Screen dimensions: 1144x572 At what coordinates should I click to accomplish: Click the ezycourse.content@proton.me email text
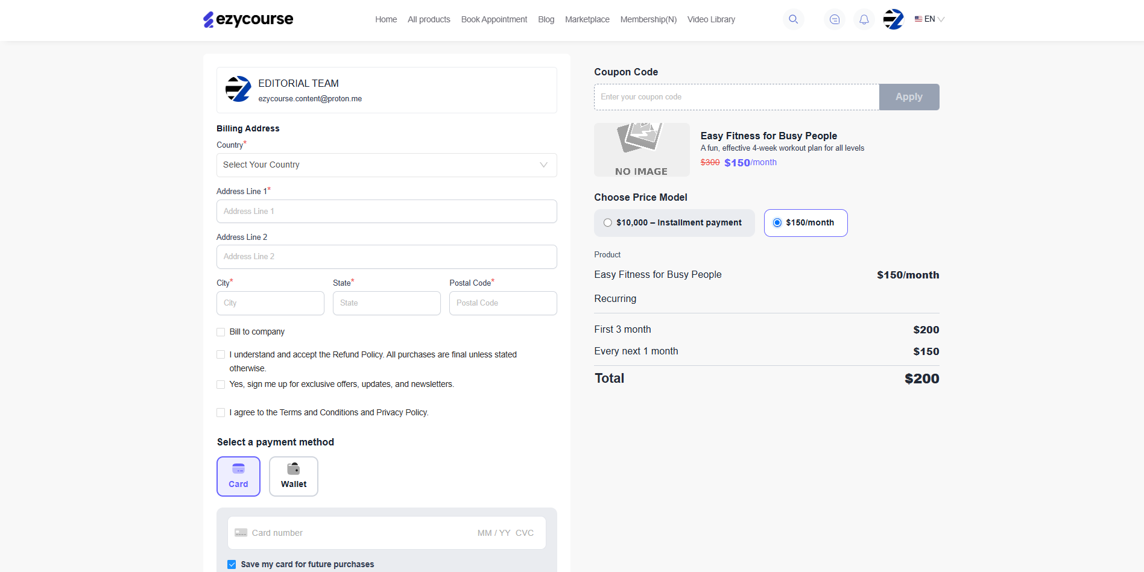310,99
